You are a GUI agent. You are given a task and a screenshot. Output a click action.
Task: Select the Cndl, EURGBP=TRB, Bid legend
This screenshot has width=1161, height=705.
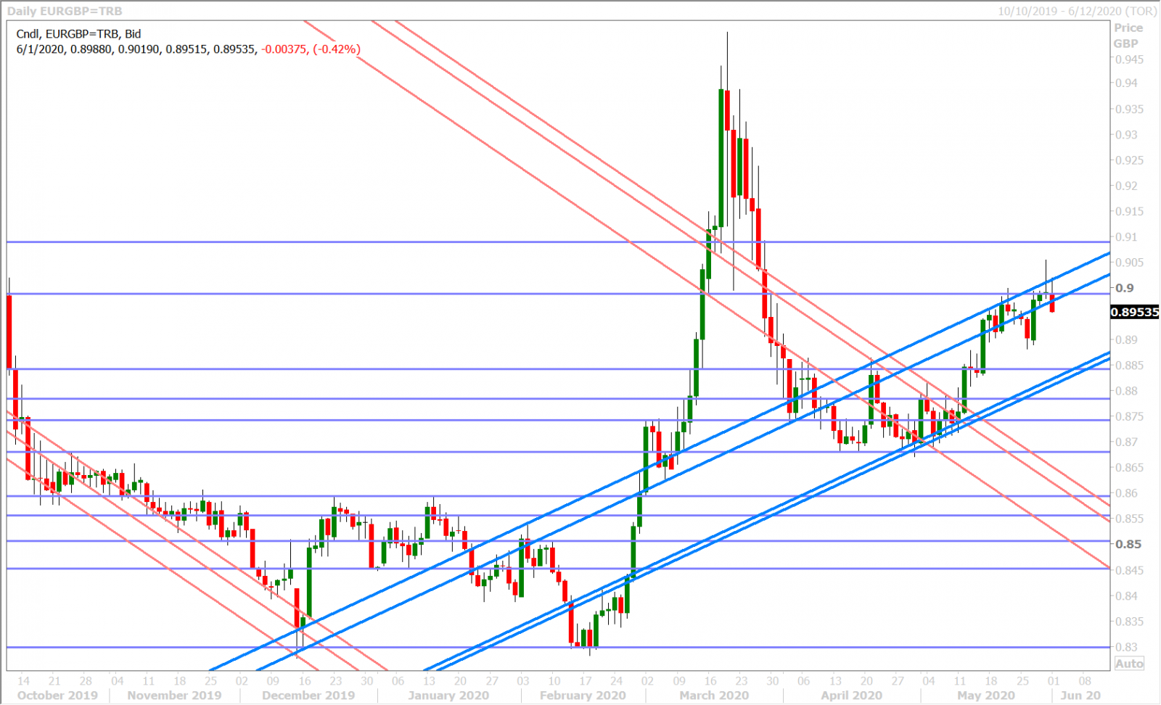tap(78, 33)
